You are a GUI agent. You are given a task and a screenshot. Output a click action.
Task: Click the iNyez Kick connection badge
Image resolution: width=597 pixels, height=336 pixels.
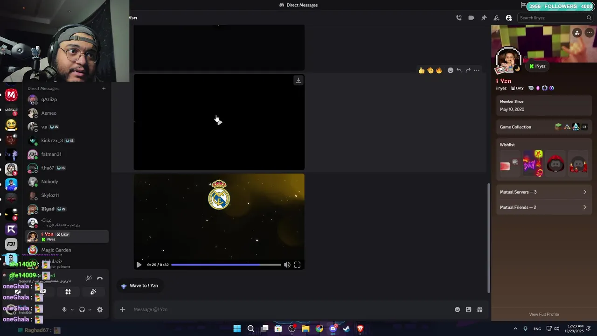coord(537,66)
